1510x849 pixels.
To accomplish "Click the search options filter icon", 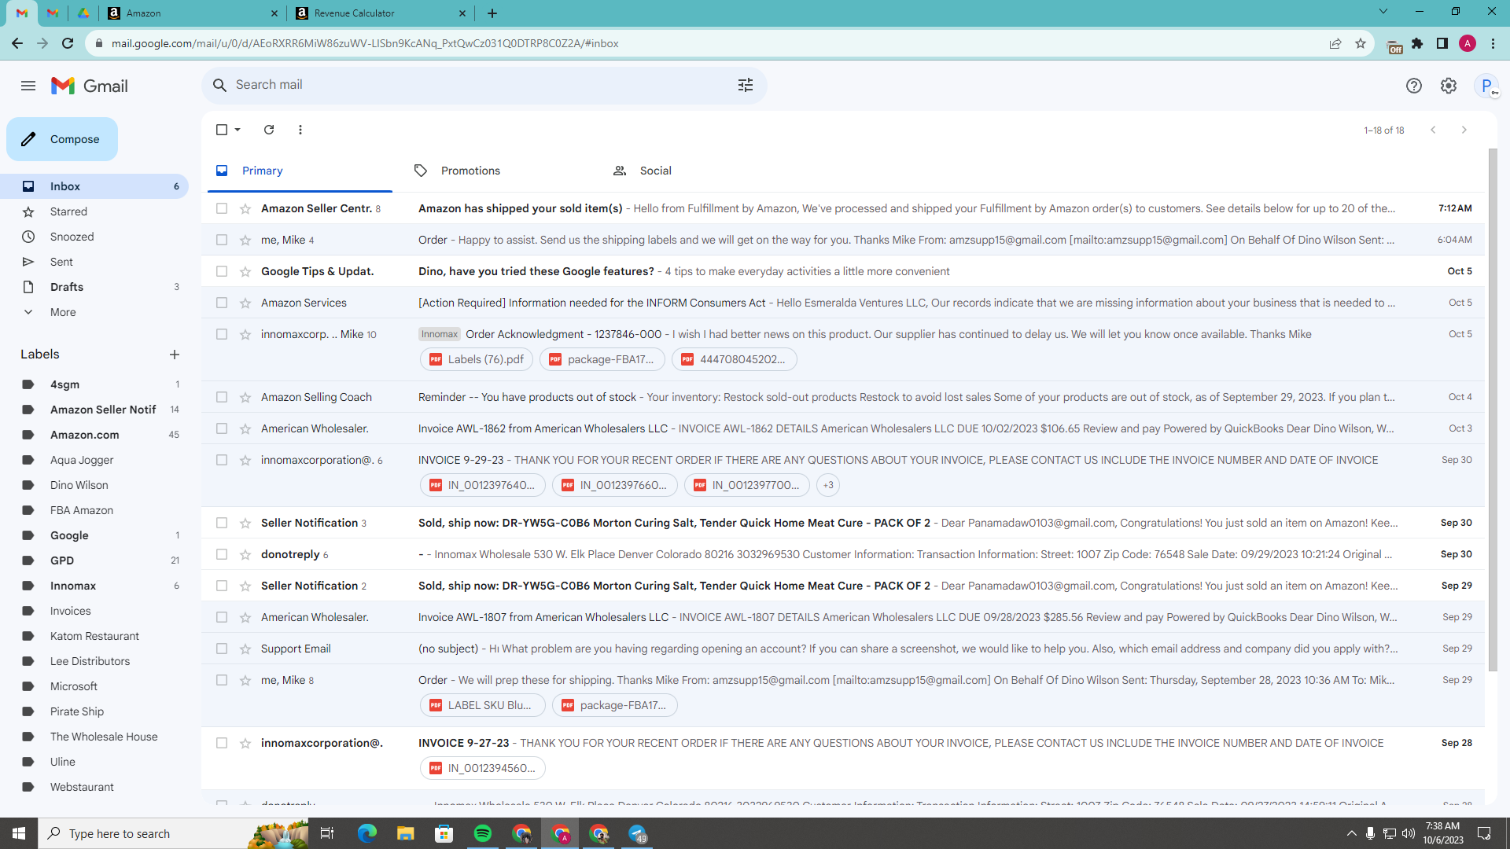I will coord(746,85).
